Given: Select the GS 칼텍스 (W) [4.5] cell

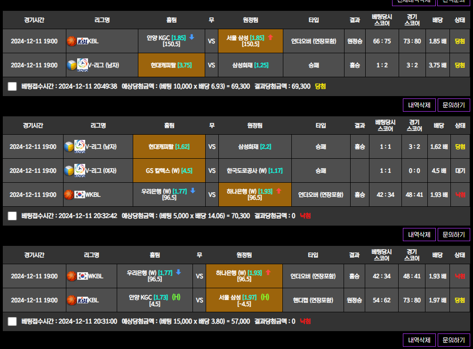Looking at the screenshot, I should [169, 170].
